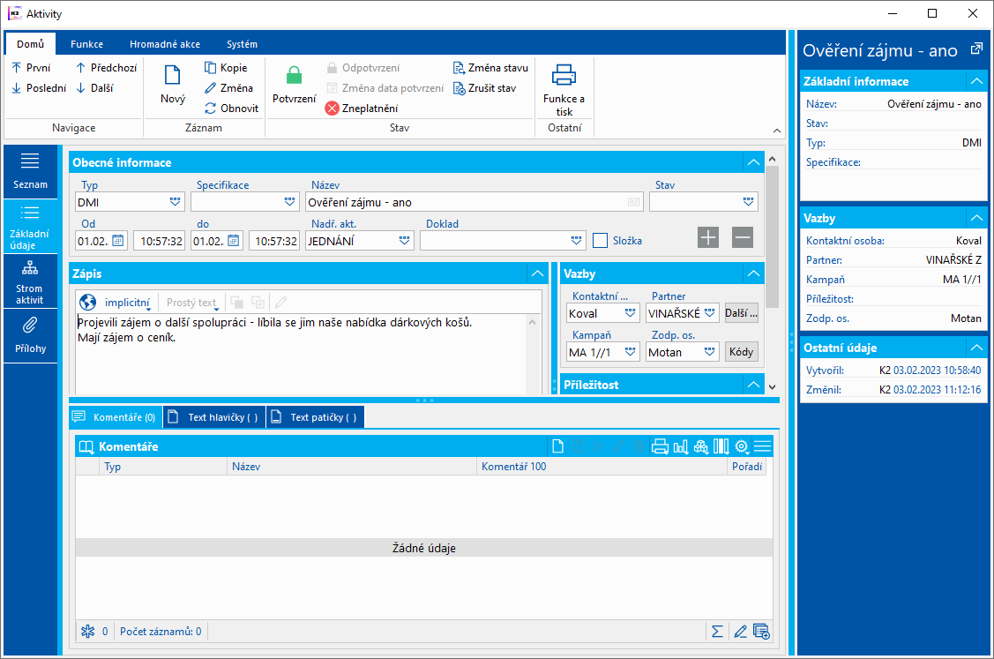994x659 pixels.
Task: Collapse the Obecné informace section
Action: tap(753, 162)
